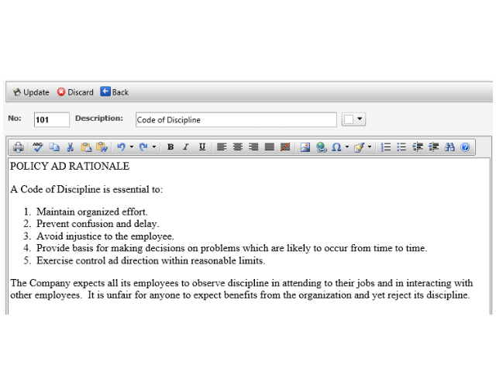The height and width of the screenshot is (372, 496).
Task: Open Find and Replace binoculars
Action: [449, 147]
